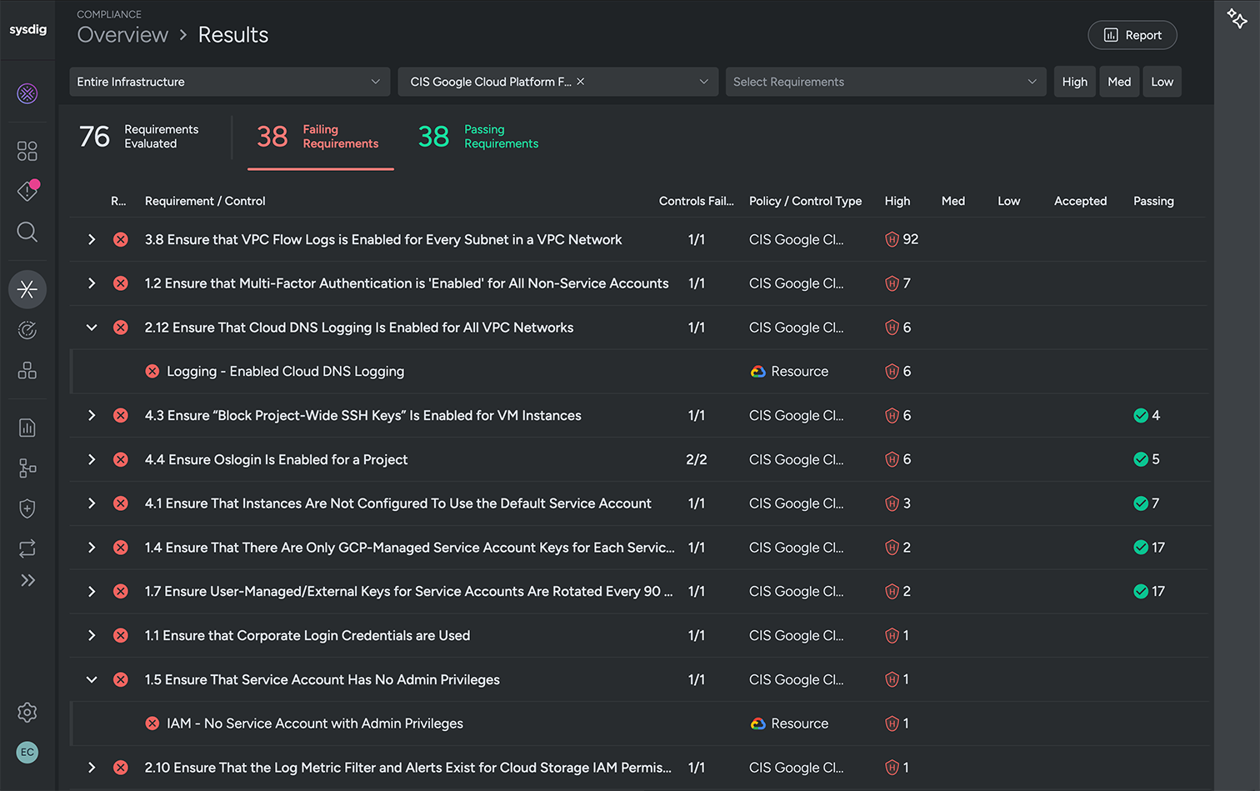Click the green passing check icon with 4
The width and height of the screenshot is (1260, 791).
click(1141, 416)
